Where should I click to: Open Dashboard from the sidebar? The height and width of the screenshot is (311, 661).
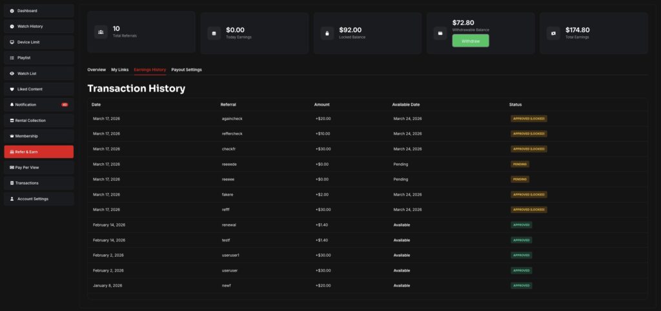tap(39, 11)
